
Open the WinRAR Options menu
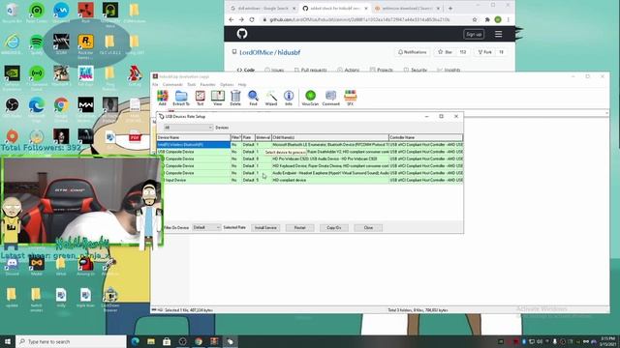(x=227, y=84)
